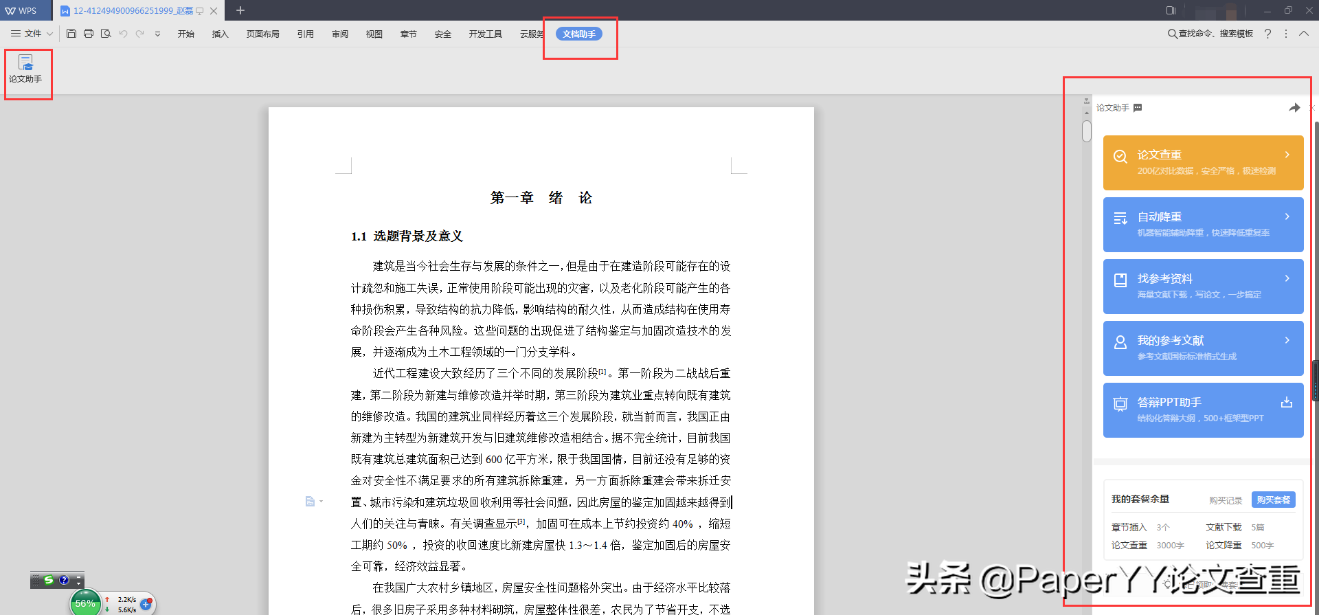This screenshot has height=615, width=1319.
Task: Click the title 第一章 绪 论
Action: 541,198
